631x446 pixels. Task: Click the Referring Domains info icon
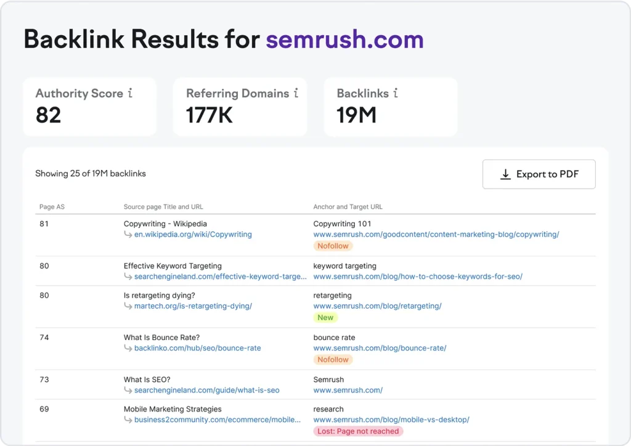296,93
